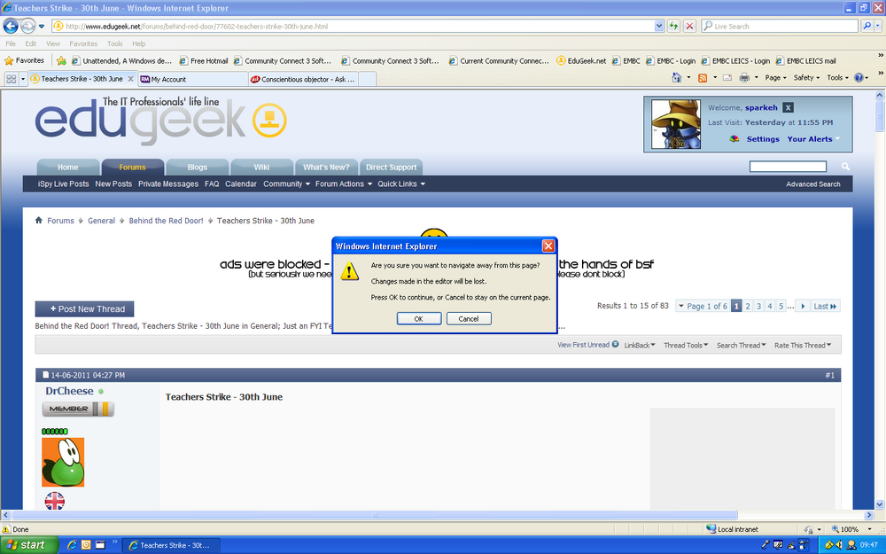Screen dimensions: 886x554
Task: Open the File menu
Action: (11, 43)
